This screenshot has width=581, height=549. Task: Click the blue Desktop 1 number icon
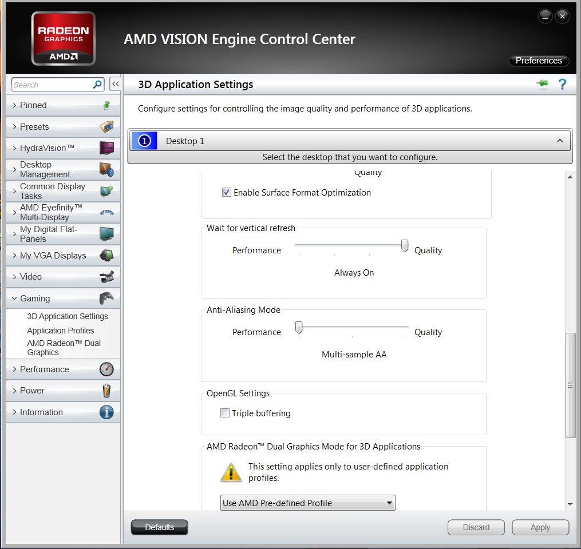(x=144, y=141)
